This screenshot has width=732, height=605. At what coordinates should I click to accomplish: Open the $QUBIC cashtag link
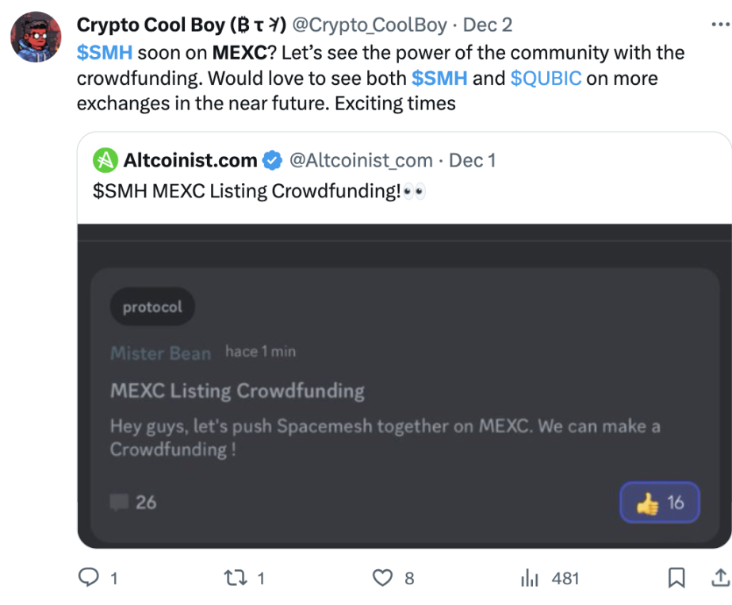coord(546,78)
